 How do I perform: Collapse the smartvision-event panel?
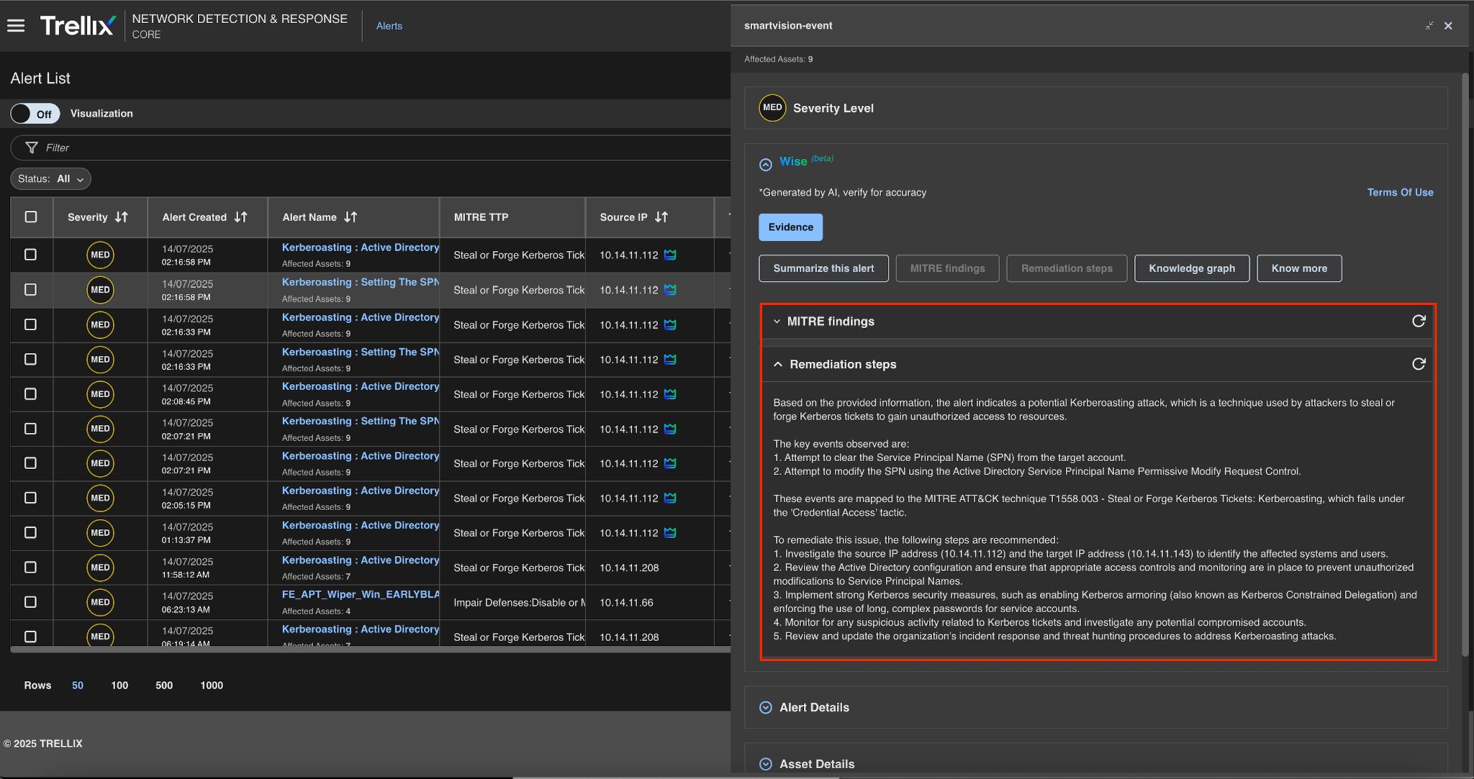[x=1429, y=26]
